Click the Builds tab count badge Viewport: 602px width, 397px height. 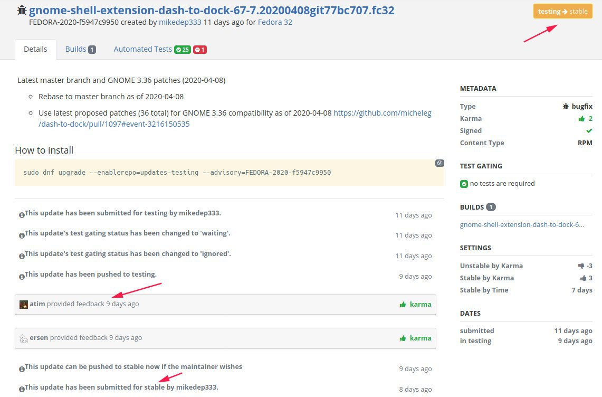coord(92,50)
